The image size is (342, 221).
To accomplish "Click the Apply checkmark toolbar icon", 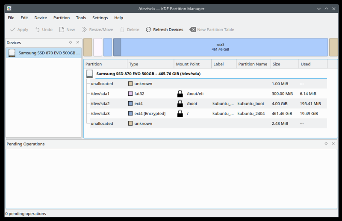I will [x=13, y=29].
